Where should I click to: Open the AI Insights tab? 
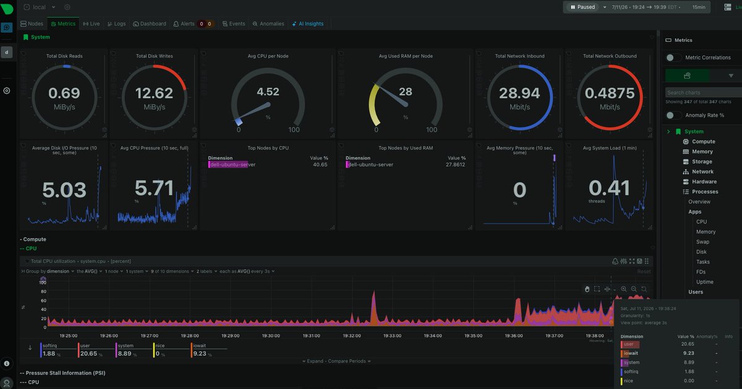tap(307, 23)
